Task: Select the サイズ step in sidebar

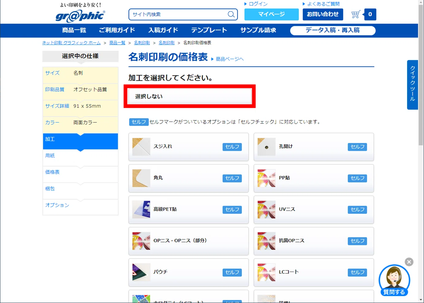Action: pos(80,75)
